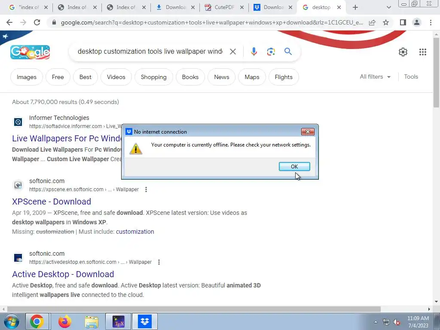Click the taskbar clock 11:09 AM
Viewport: 440px width, 330px height.
(418, 318)
